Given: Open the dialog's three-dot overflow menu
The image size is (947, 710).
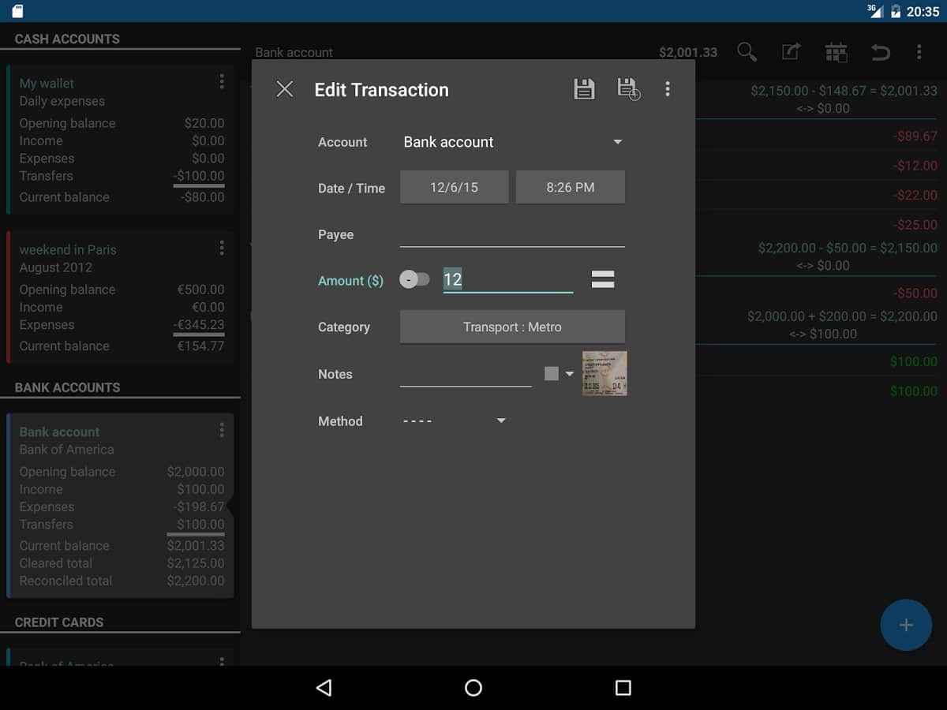Looking at the screenshot, I should (668, 90).
